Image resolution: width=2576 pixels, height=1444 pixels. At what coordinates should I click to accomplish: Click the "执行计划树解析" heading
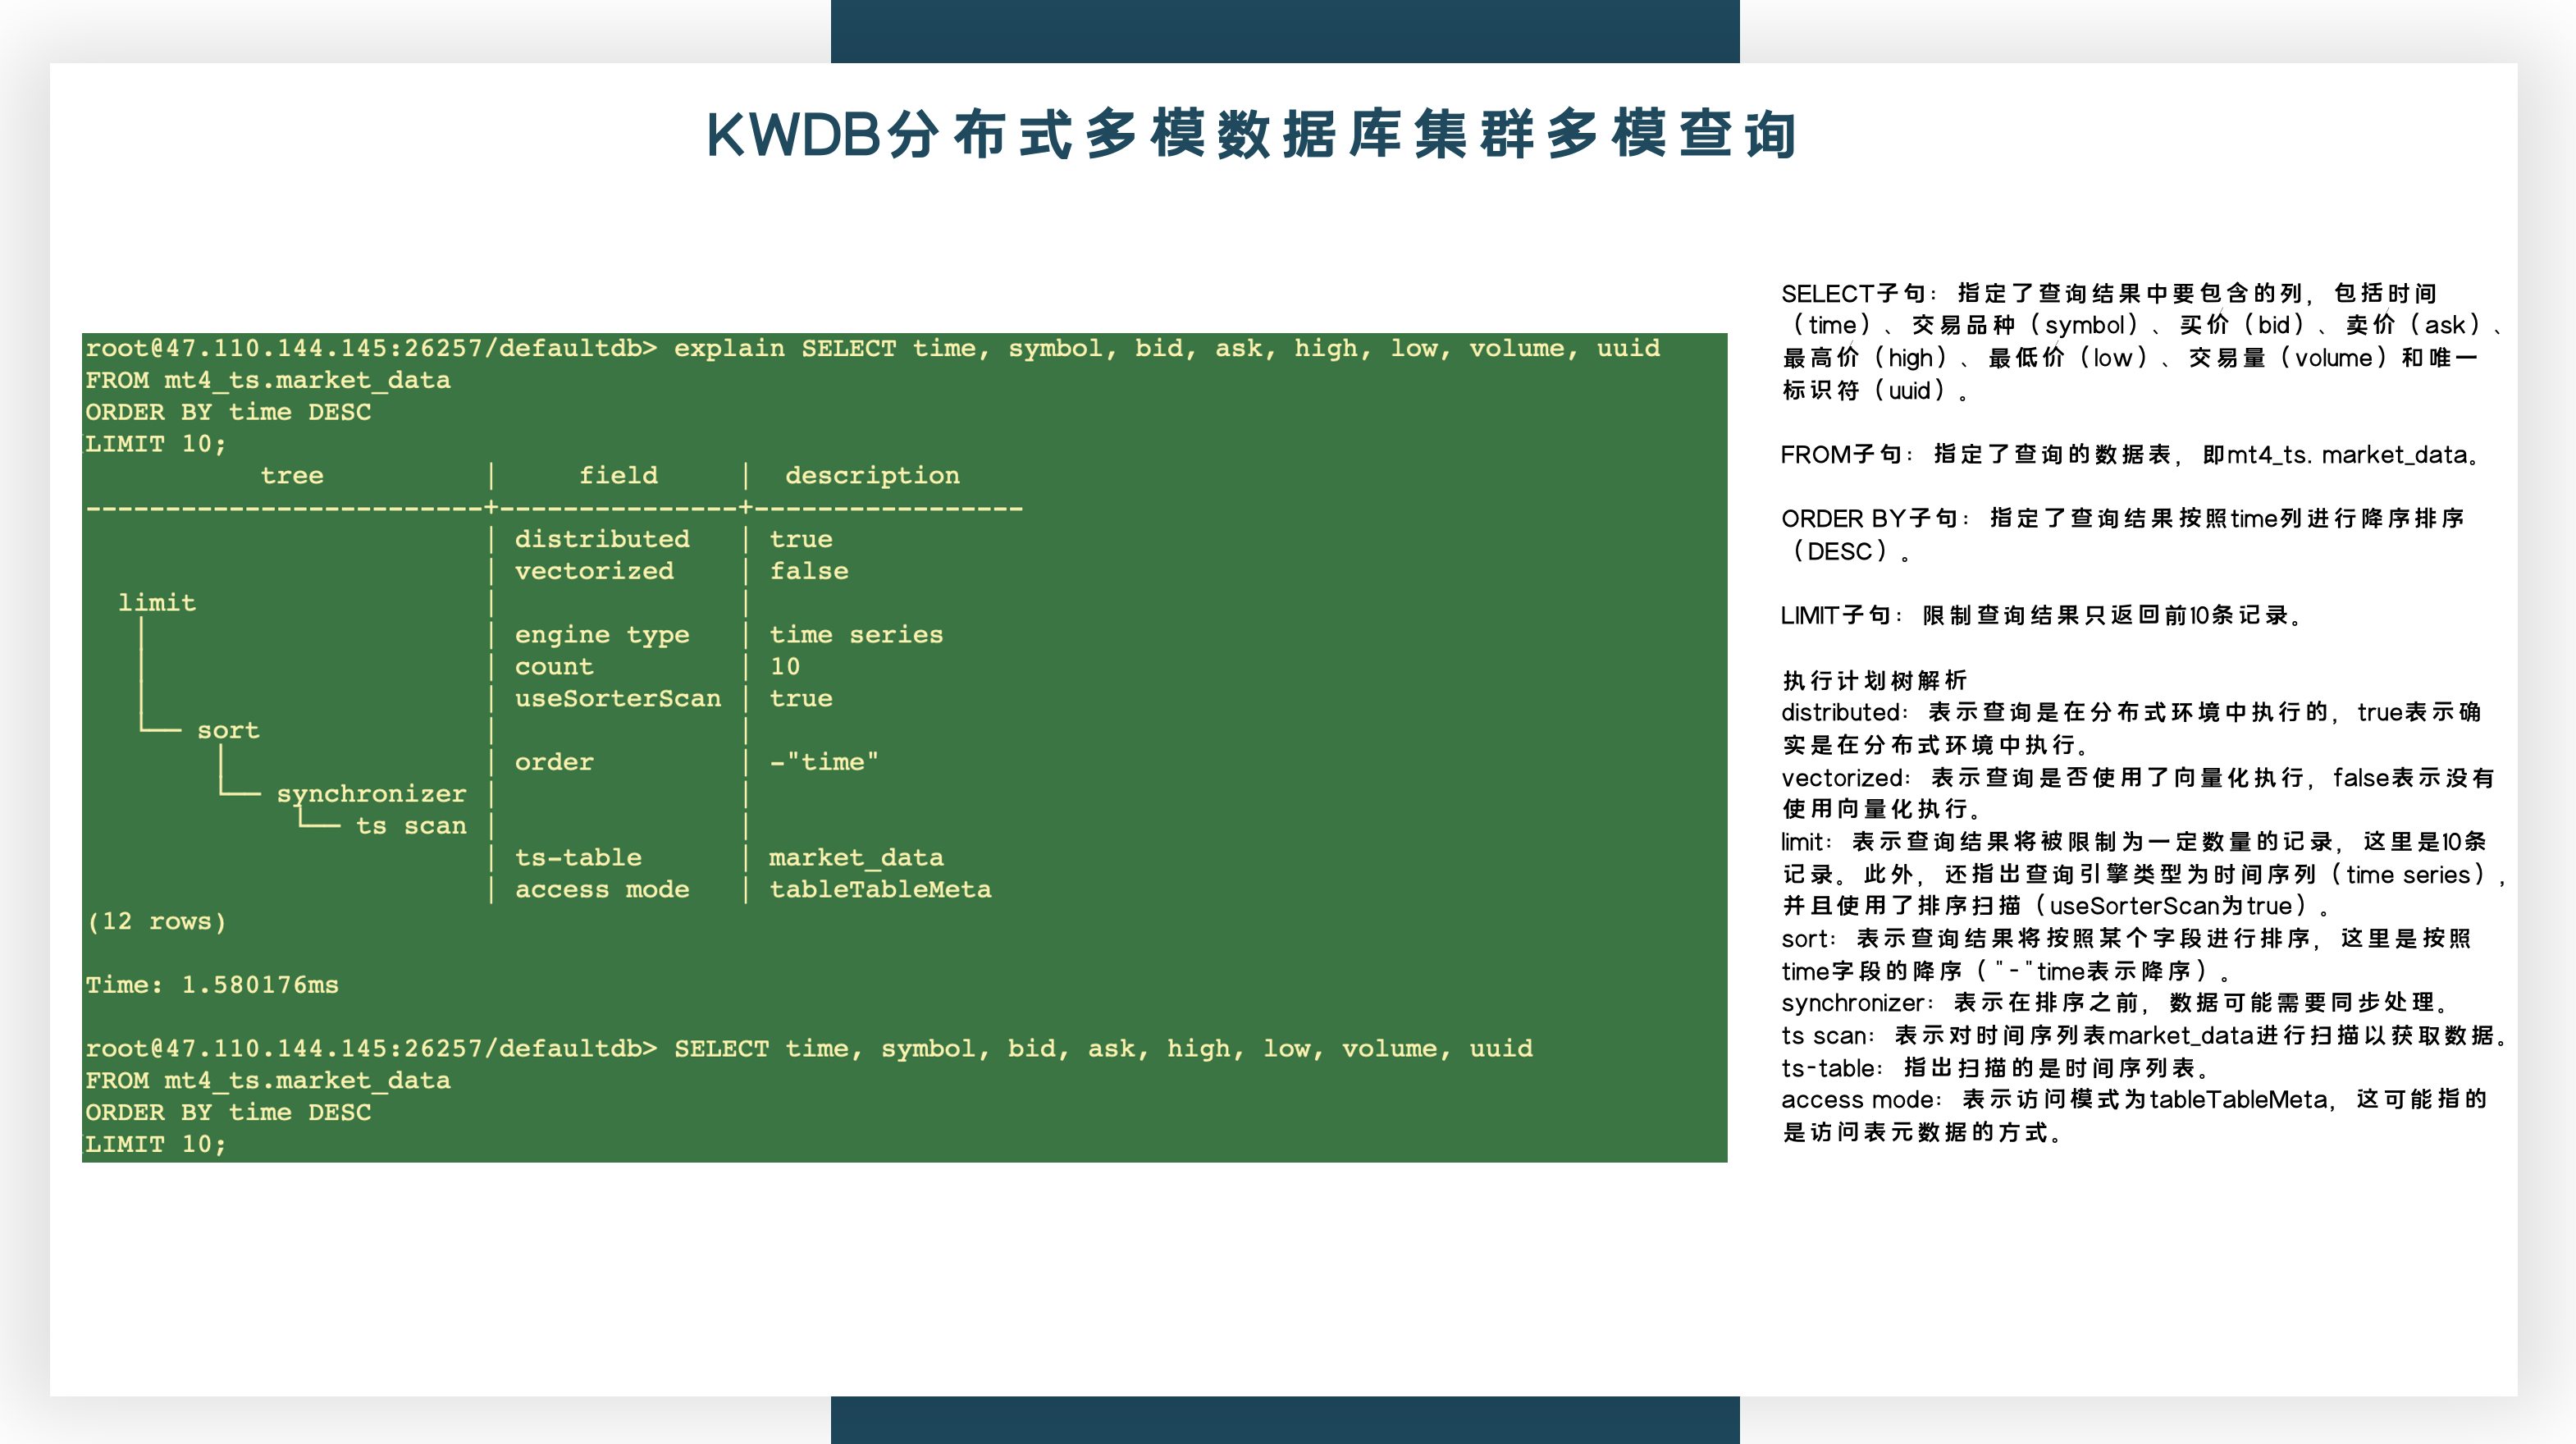point(1874,681)
